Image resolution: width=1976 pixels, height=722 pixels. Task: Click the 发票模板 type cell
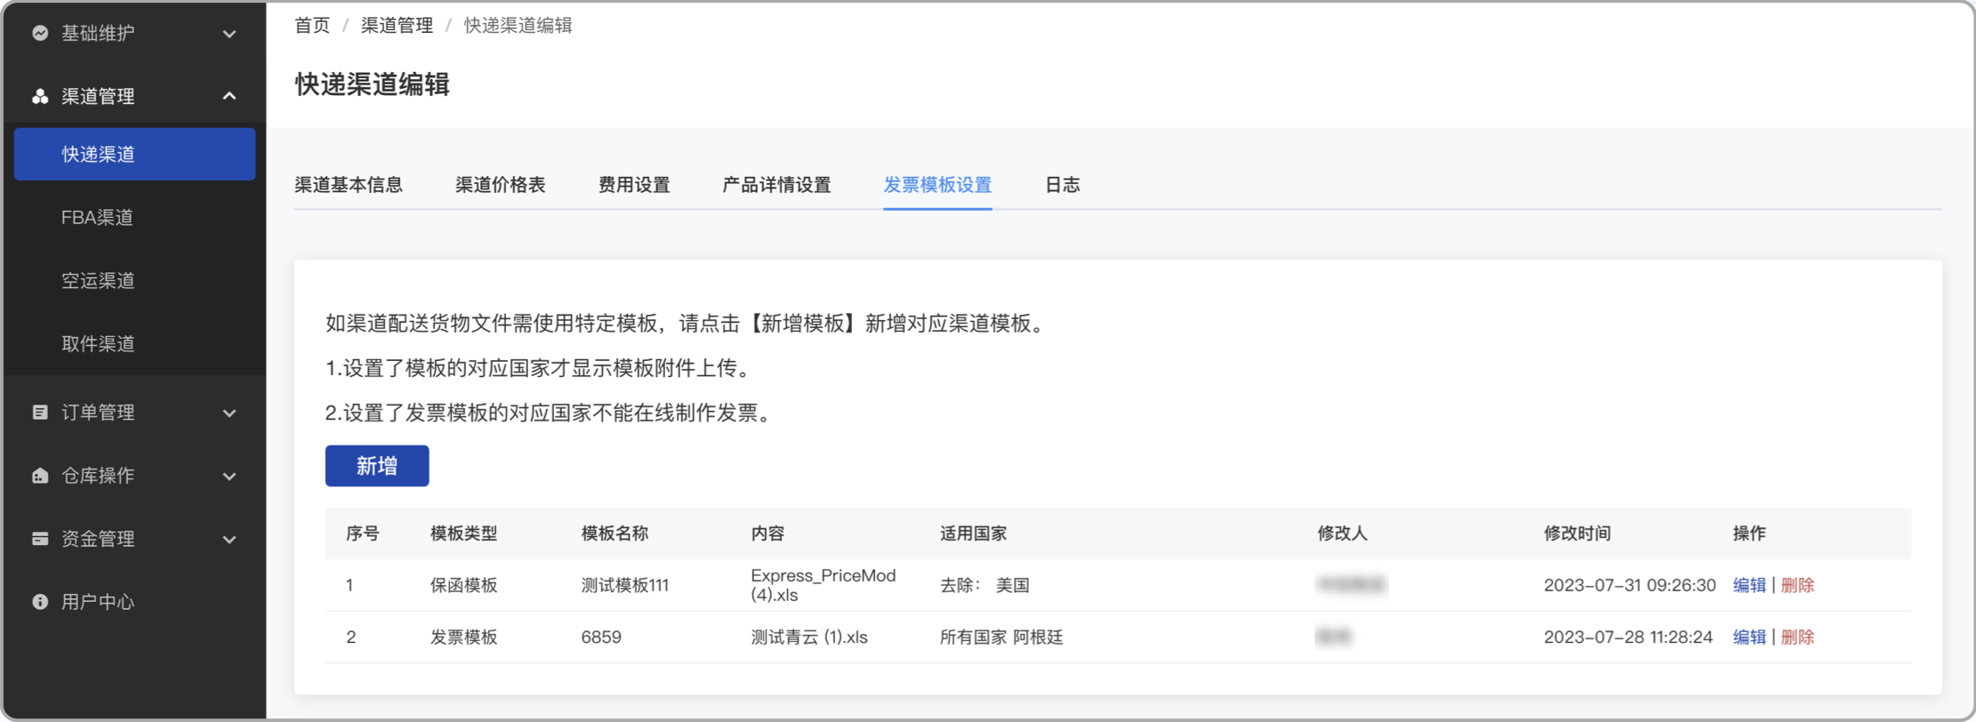pyautogui.click(x=464, y=637)
